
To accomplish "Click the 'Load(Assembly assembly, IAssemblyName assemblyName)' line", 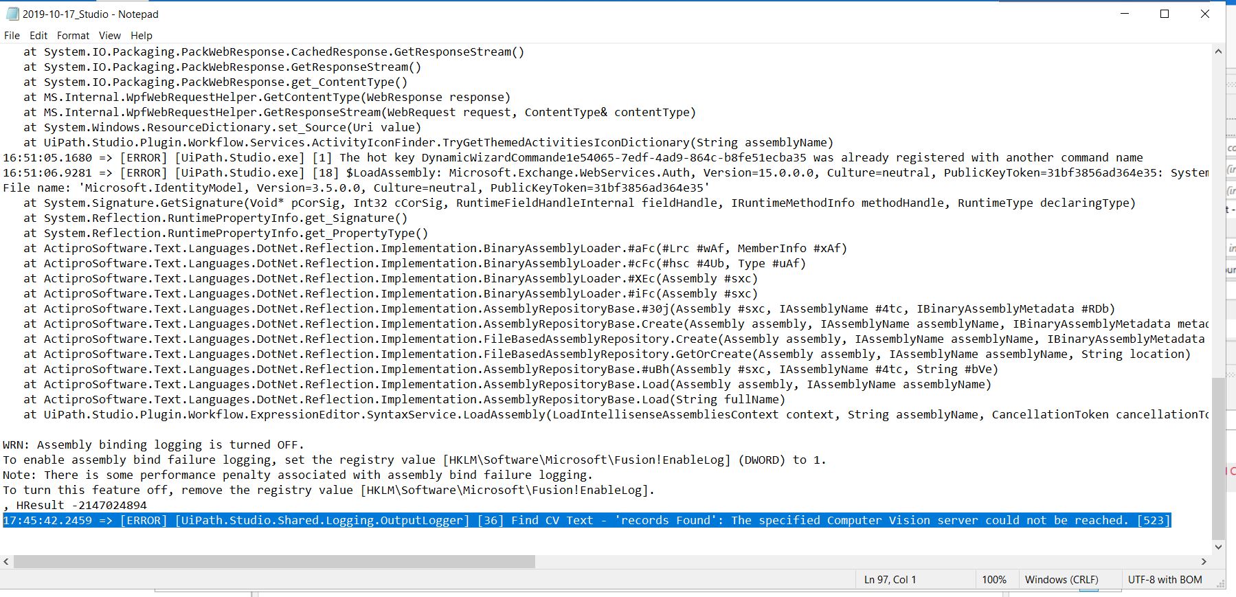I will (x=507, y=385).
